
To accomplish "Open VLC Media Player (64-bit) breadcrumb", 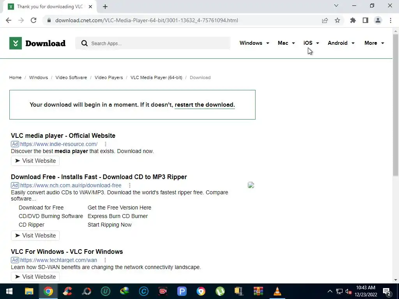I will coord(156,77).
